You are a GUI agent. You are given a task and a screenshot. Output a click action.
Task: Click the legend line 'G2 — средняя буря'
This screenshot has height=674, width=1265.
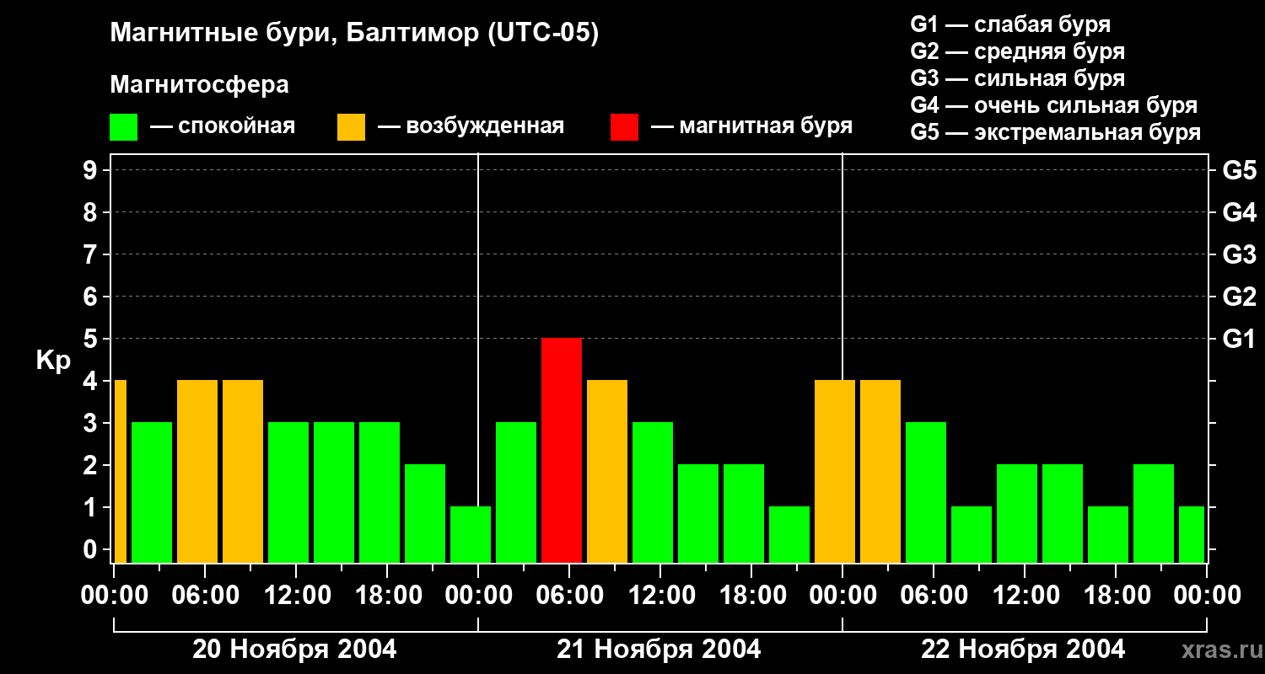click(1017, 51)
